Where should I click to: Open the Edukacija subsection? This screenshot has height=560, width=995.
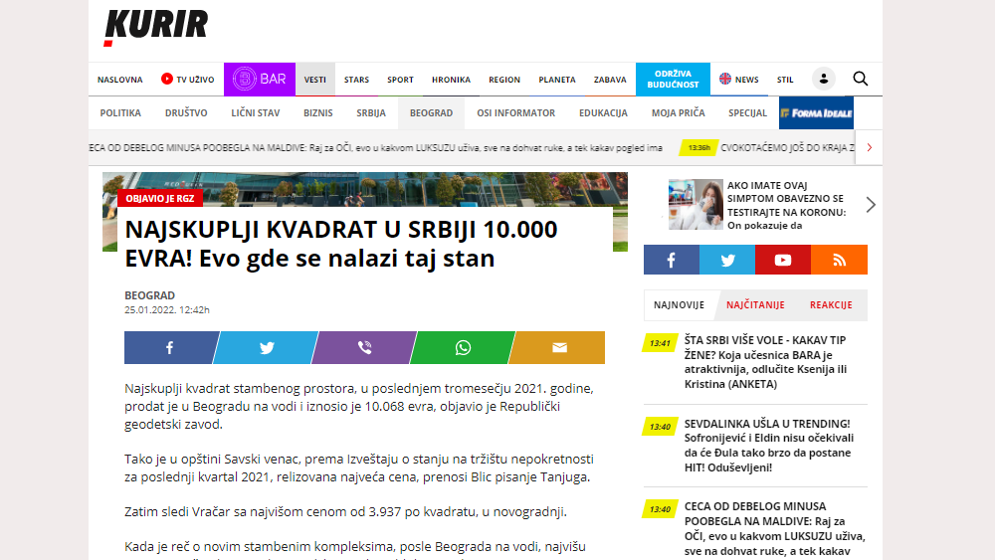604,112
